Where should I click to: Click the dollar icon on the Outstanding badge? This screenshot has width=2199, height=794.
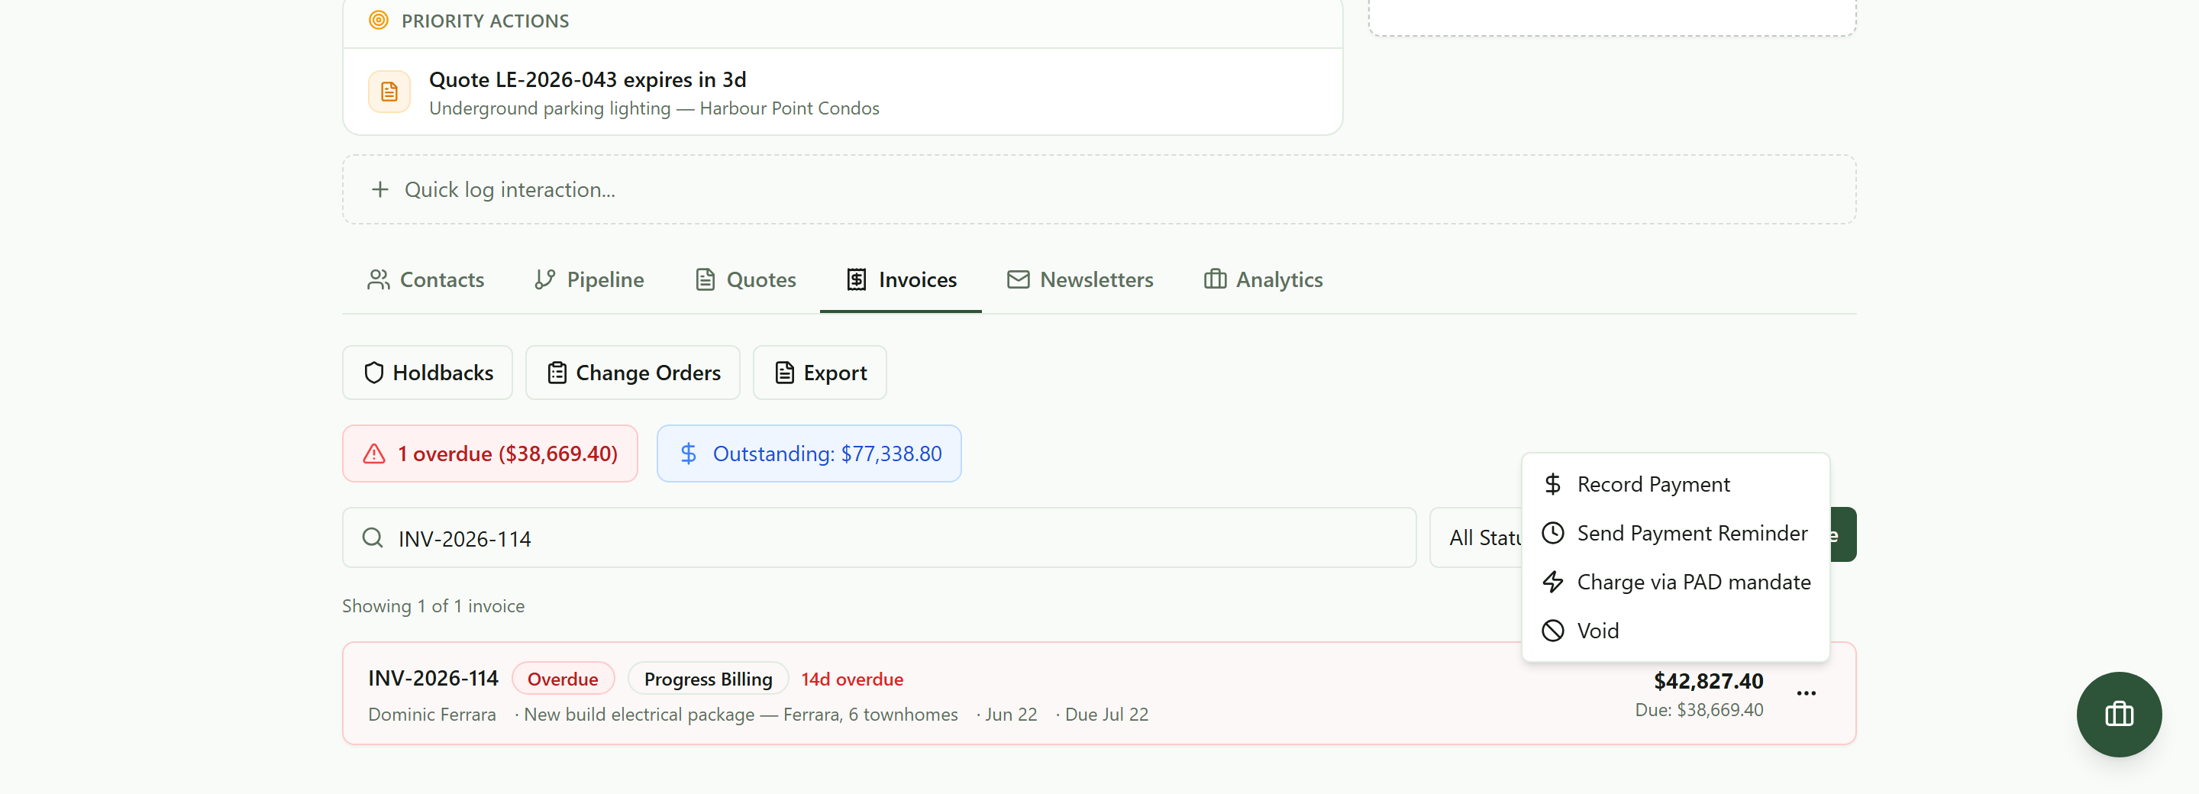pyautogui.click(x=688, y=453)
